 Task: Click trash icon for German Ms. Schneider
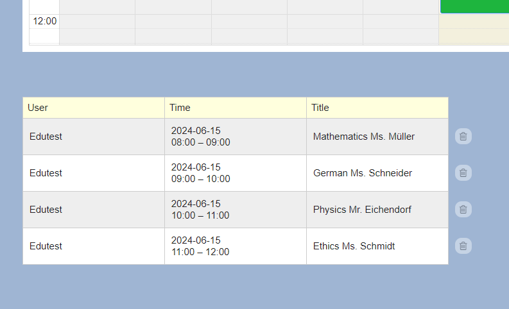[463, 173]
